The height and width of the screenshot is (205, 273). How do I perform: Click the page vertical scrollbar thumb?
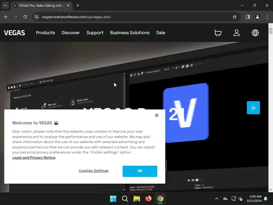271,31
